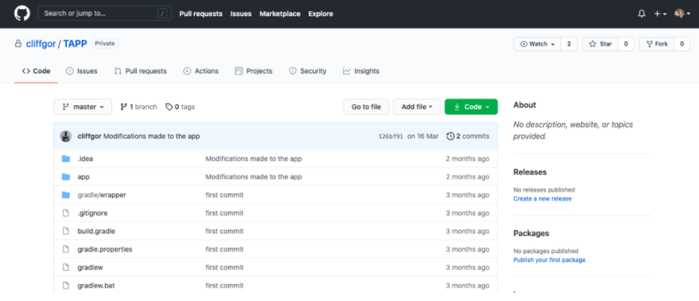
Task: Open the Add file dropdown
Action: (x=417, y=107)
